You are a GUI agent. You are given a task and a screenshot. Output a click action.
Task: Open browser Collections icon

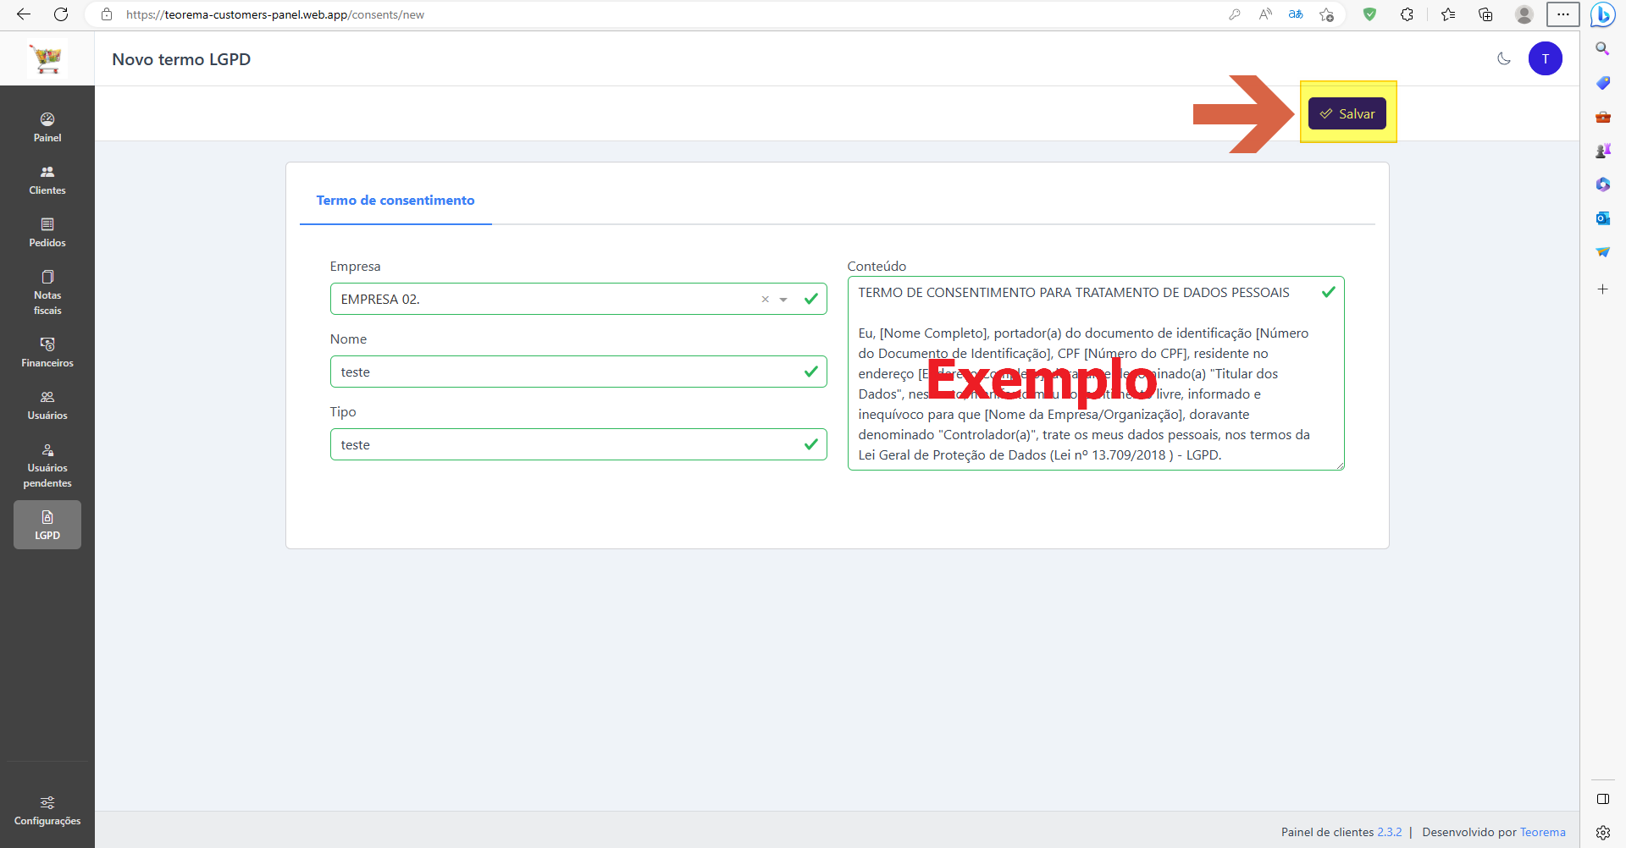1485,14
